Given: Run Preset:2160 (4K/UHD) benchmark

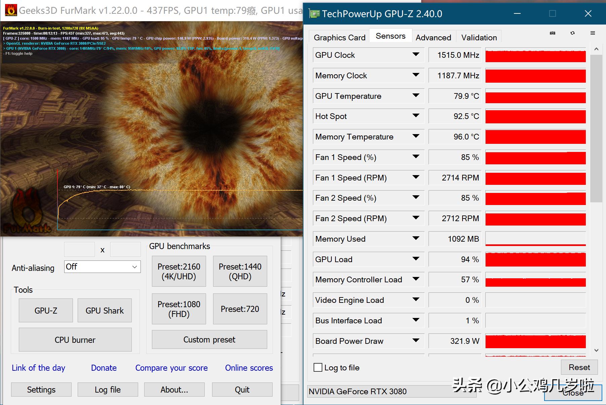Looking at the screenshot, I should [179, 271].
